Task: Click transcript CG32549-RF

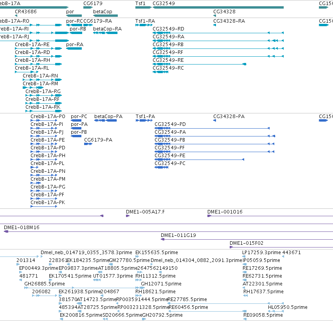Action: (168, 52)
